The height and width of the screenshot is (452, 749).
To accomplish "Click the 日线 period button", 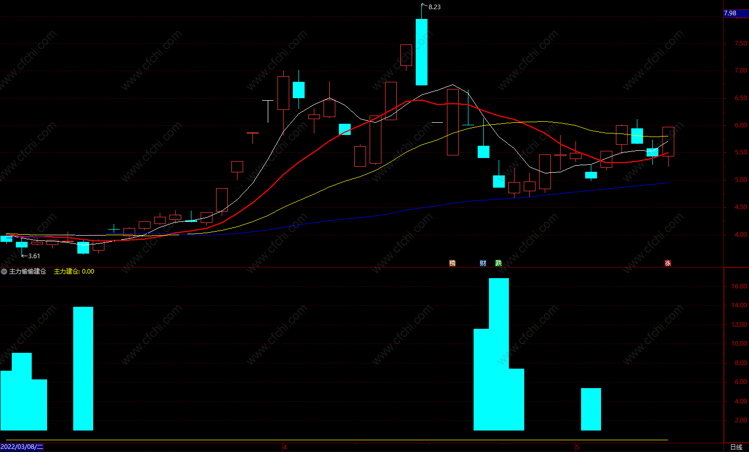I will (x=736, y=447).
